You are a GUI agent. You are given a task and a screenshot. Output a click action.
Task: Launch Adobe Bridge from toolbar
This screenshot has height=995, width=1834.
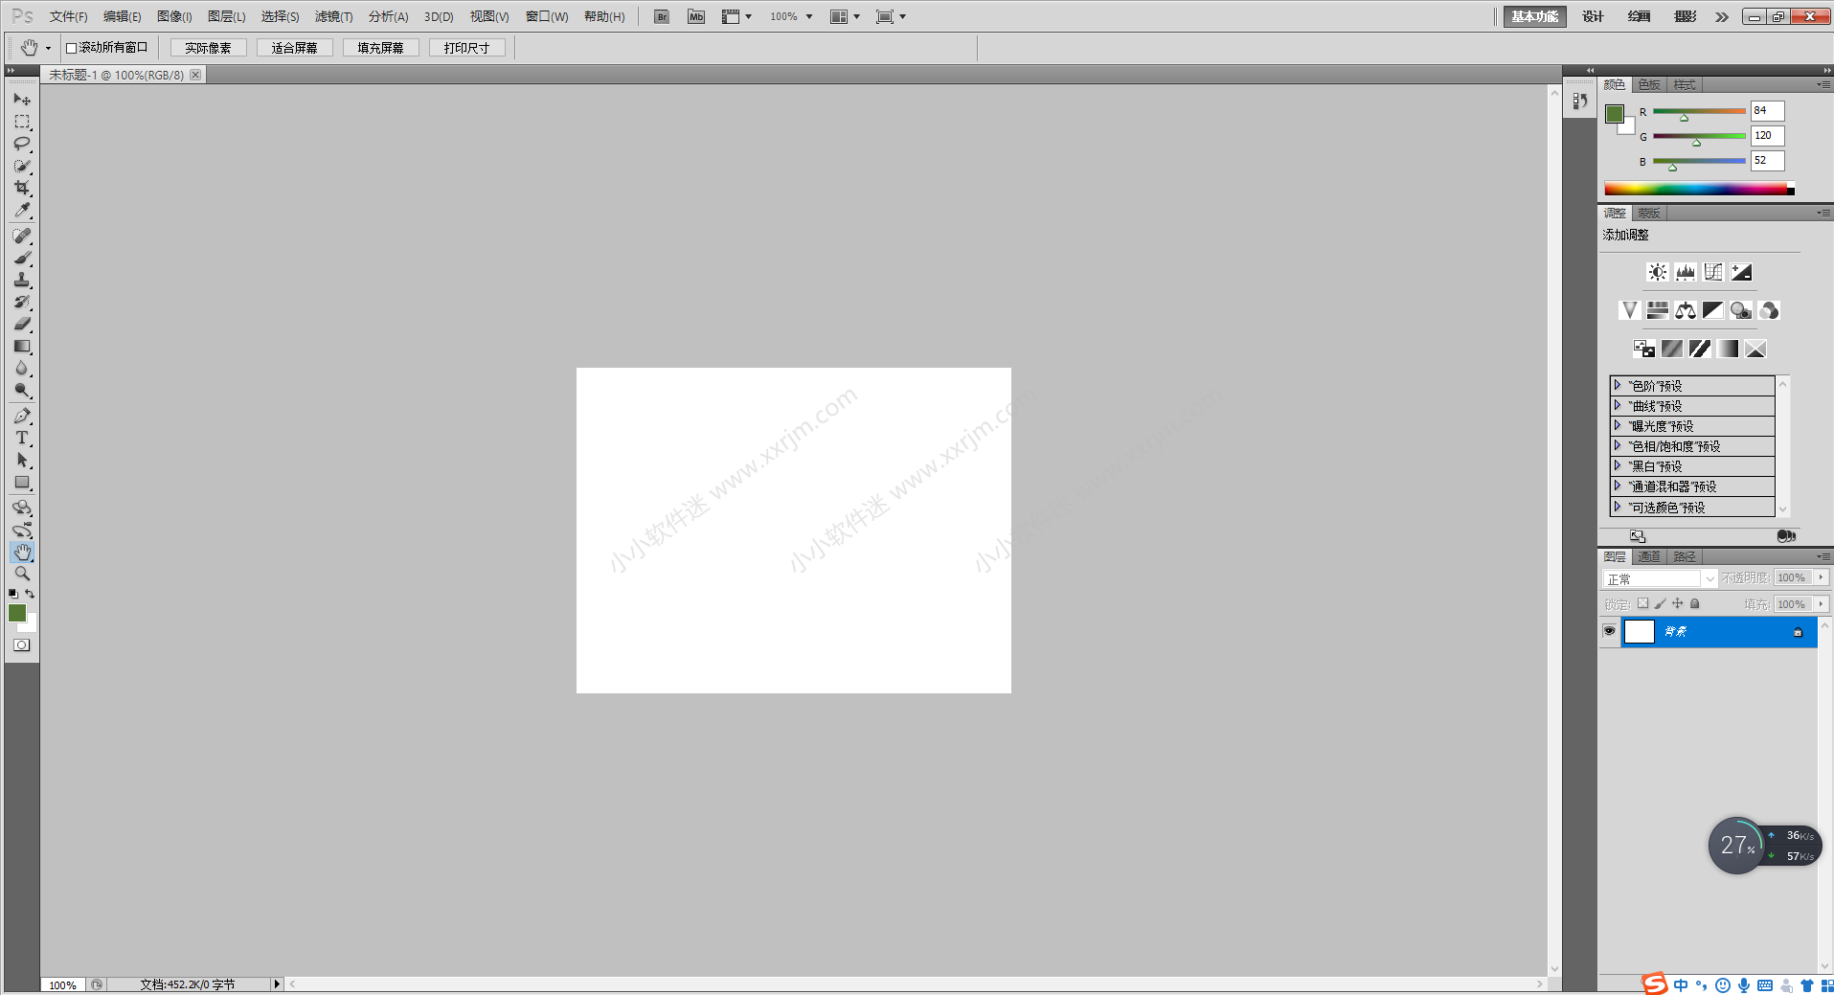pos(662,16)
